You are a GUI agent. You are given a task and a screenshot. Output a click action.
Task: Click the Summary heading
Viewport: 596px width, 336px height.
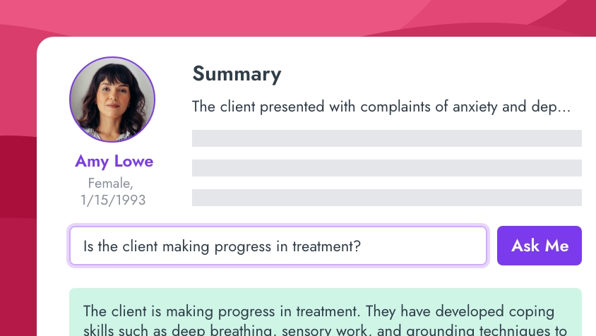[237, 74]
